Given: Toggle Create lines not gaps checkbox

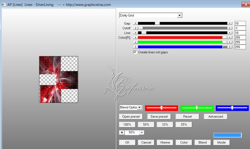Looking at the screenshot, I should (x=135, y=52).
